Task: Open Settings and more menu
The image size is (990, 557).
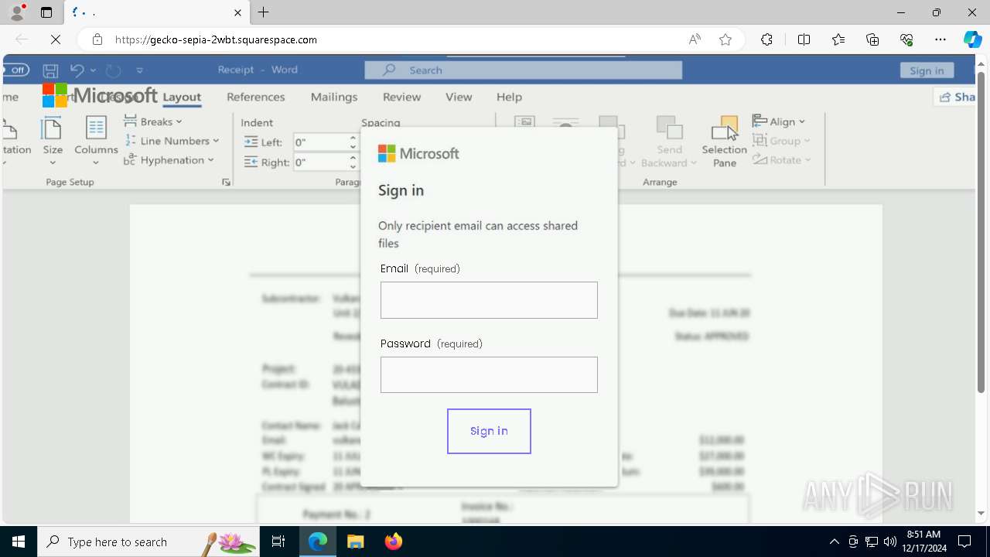Action: 940,39
